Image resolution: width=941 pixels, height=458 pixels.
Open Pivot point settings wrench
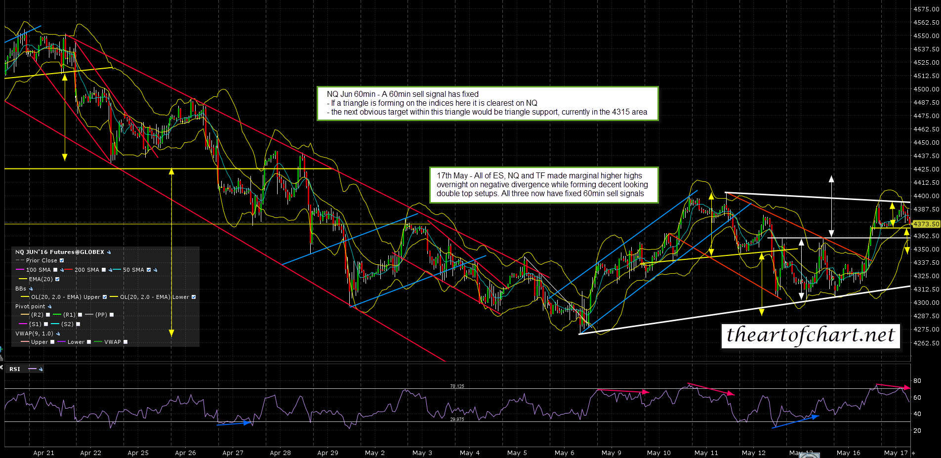click(49, 307)
